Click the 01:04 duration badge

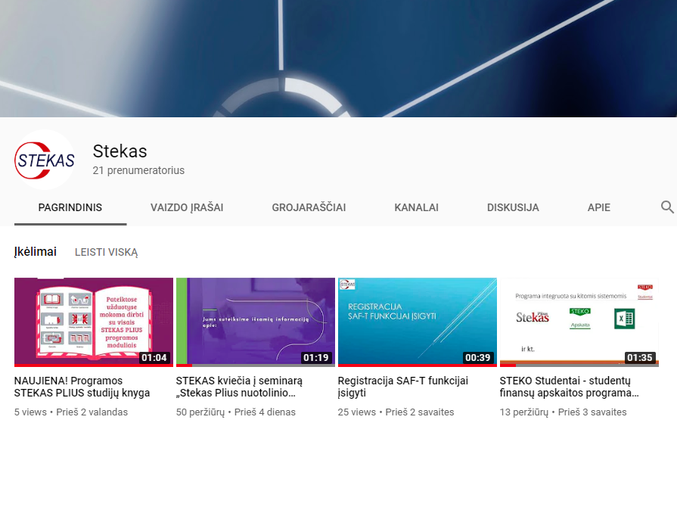tap(154, 358)
